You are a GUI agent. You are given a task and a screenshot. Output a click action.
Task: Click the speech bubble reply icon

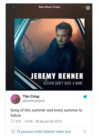[13, 132]
